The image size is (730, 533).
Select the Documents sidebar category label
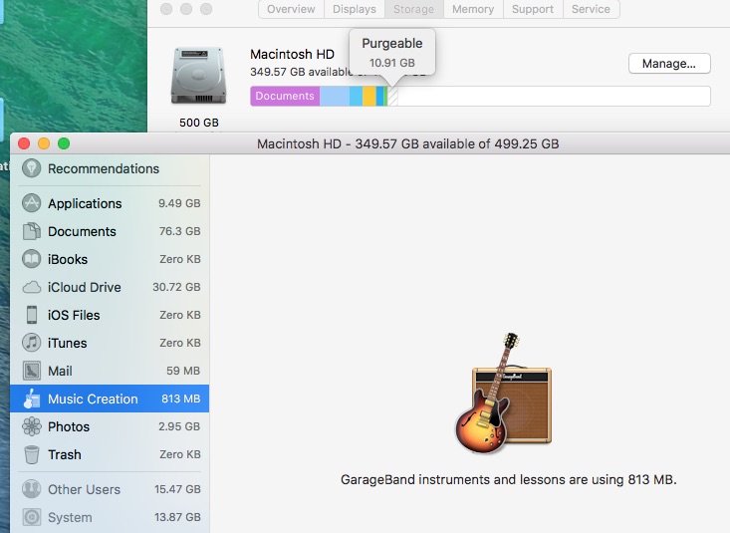(x=82, y=231)
